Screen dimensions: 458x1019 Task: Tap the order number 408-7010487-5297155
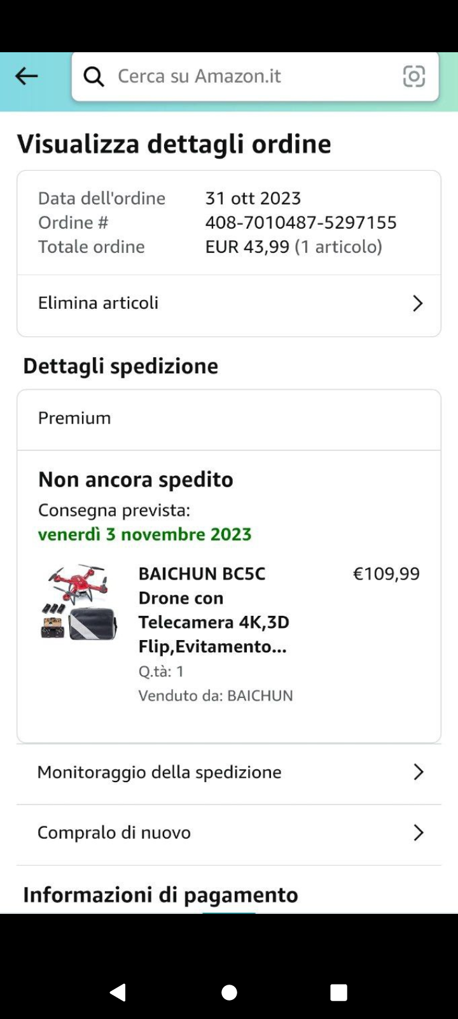coord(301,222)
